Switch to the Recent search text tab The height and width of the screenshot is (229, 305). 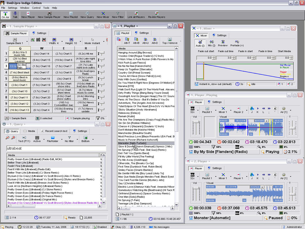click(x=54, y=131)
